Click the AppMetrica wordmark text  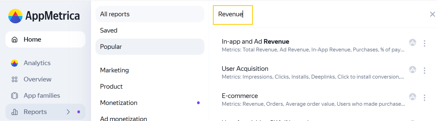coord(52,16)
